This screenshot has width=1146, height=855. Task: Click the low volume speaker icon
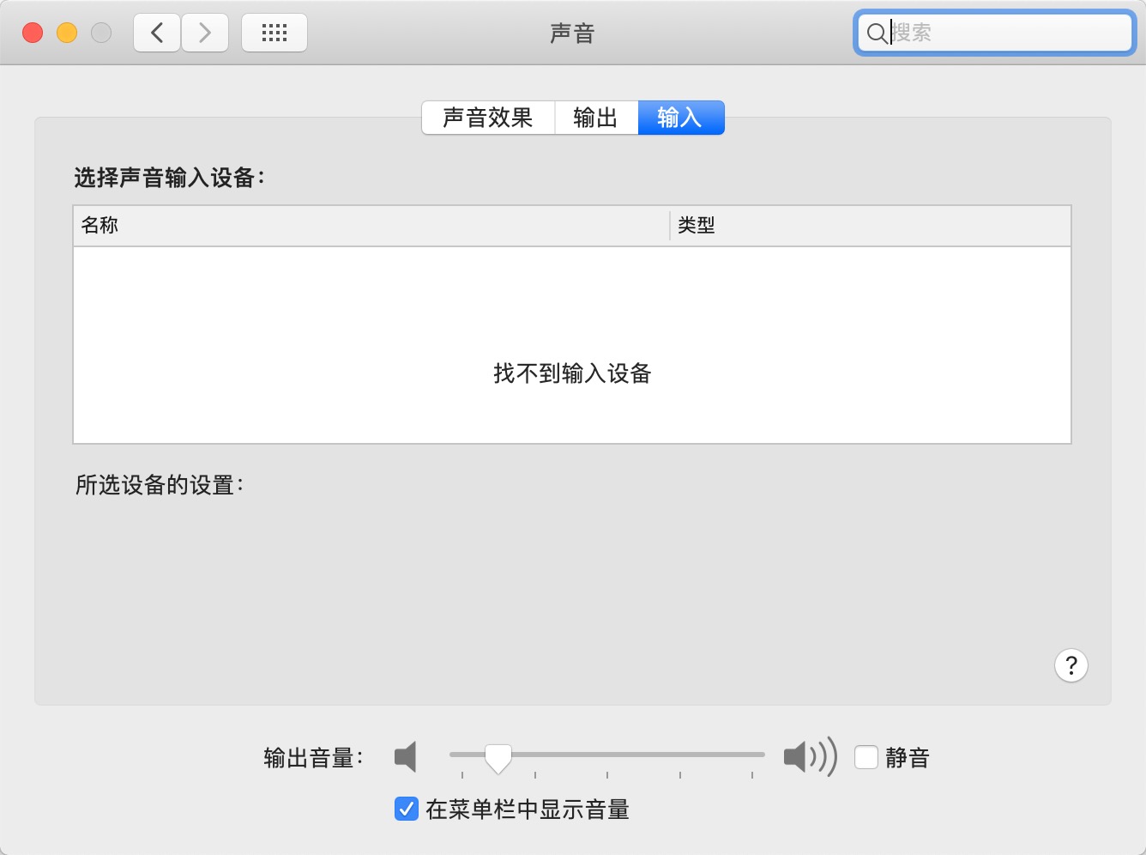pos(406,757)
